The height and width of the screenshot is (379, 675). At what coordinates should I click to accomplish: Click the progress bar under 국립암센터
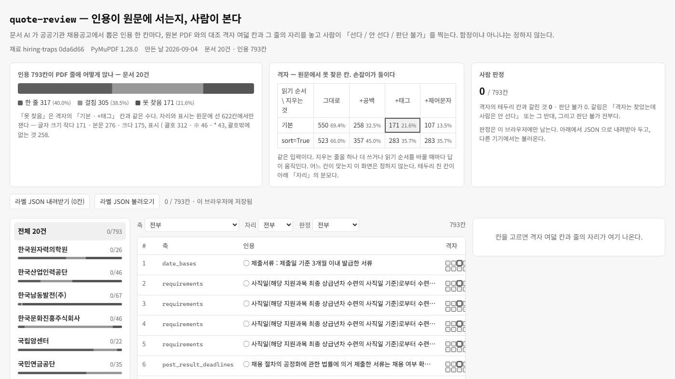pyautogui.click(x=70, y=350)
